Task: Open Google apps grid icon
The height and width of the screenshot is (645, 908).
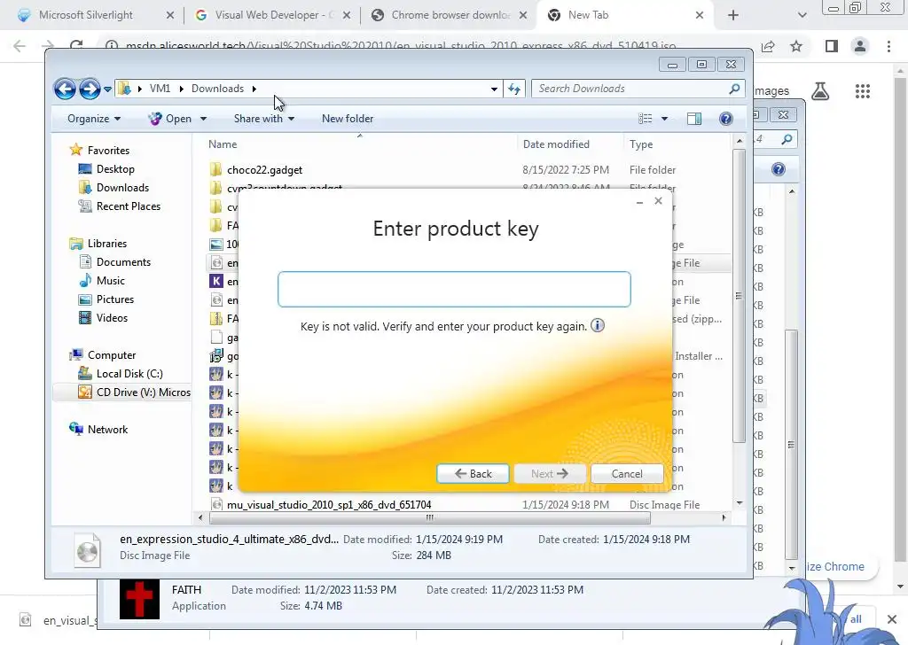Action: coord(863,91)
